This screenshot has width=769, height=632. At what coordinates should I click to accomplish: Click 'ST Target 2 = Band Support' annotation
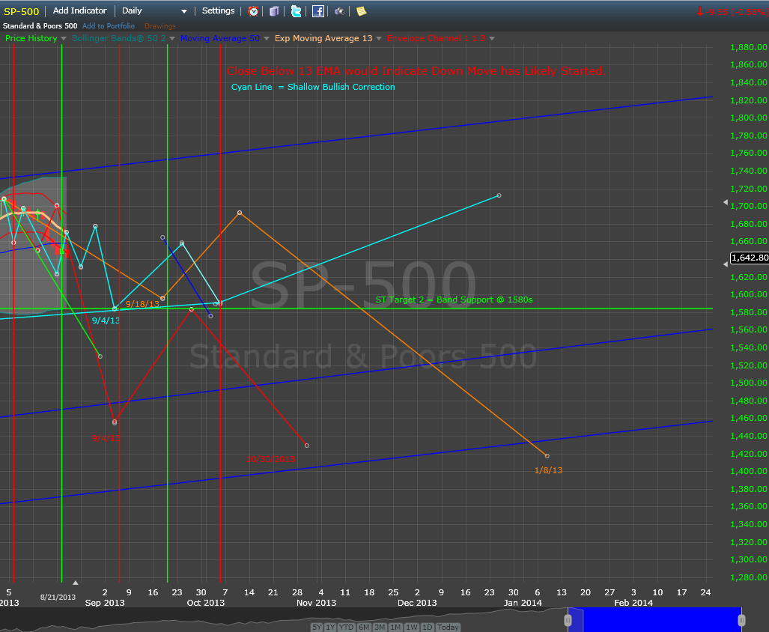455,300
